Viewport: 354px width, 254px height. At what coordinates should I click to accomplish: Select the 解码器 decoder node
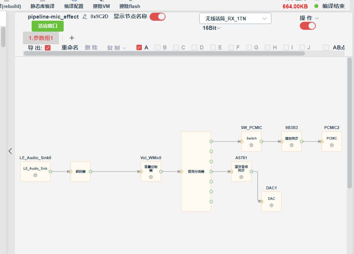[81, 172]
